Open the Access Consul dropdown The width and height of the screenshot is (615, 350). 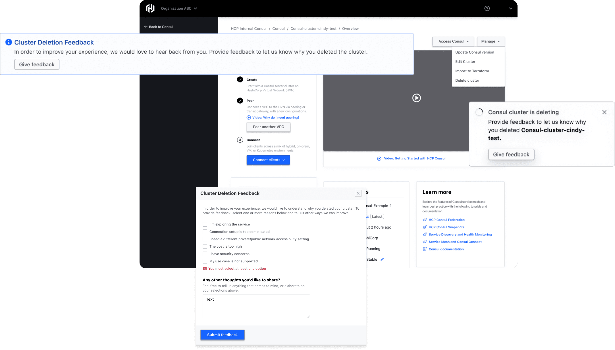453,41
